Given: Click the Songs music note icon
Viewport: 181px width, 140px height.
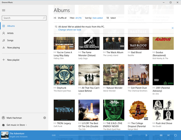Looking at the screenshot, I should tap(4, 40).
